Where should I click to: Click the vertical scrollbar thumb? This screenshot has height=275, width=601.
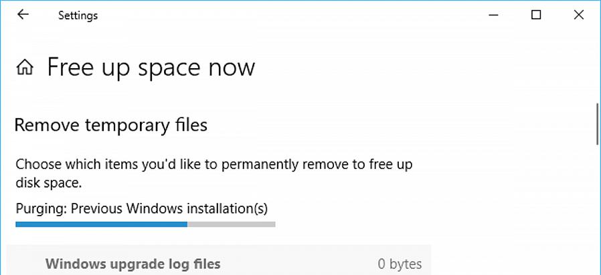[597, 124]
